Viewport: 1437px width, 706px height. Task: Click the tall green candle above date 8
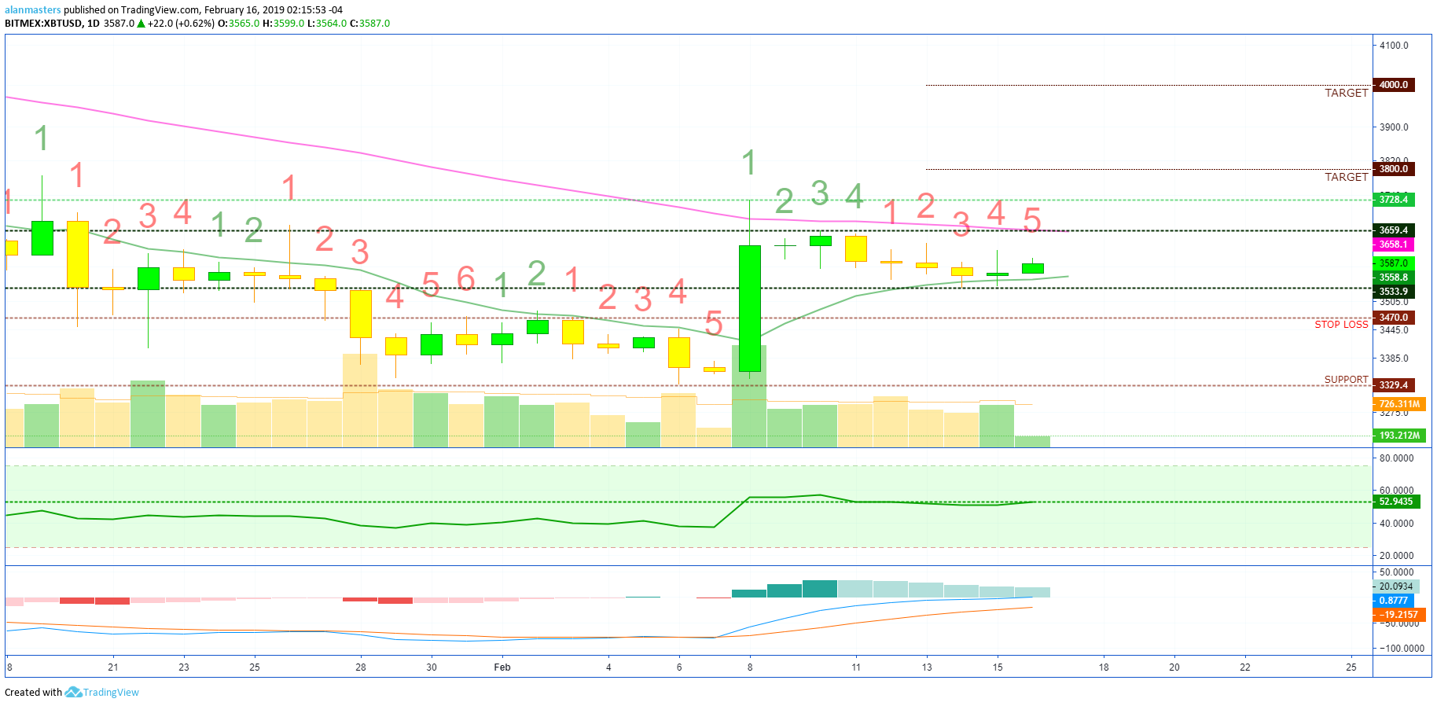coord(750,308)
